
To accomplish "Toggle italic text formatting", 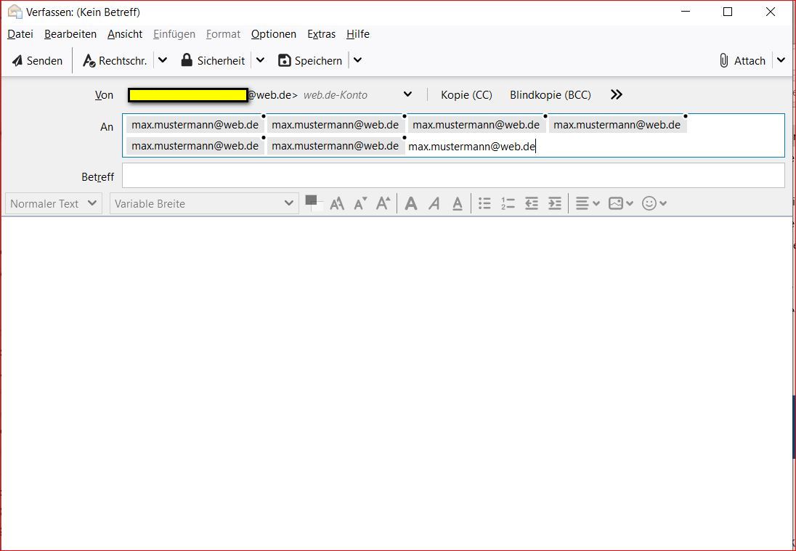I will tap(434, 204).
